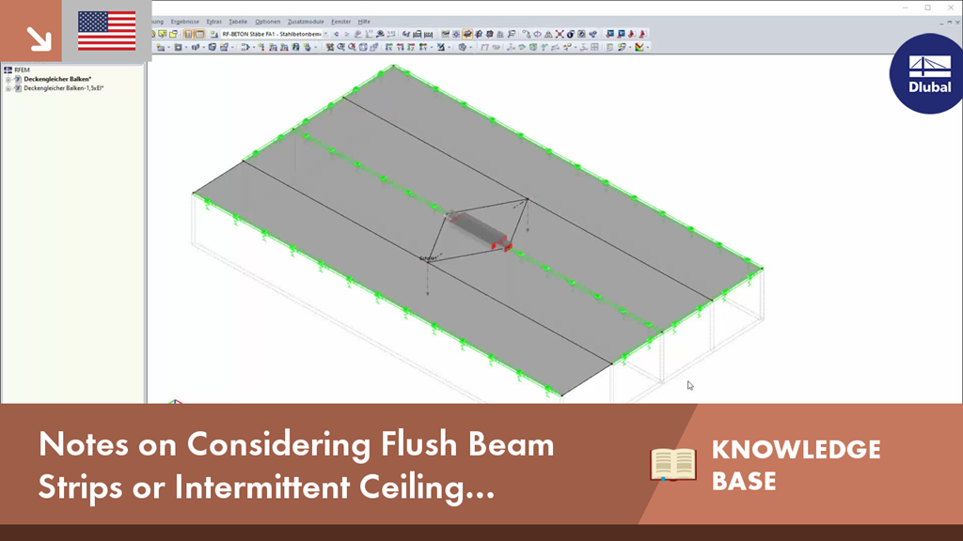Click the grid layout icon in second row
Image resolution: width=963 pixels, height=541 pixels.
point(594,47)
